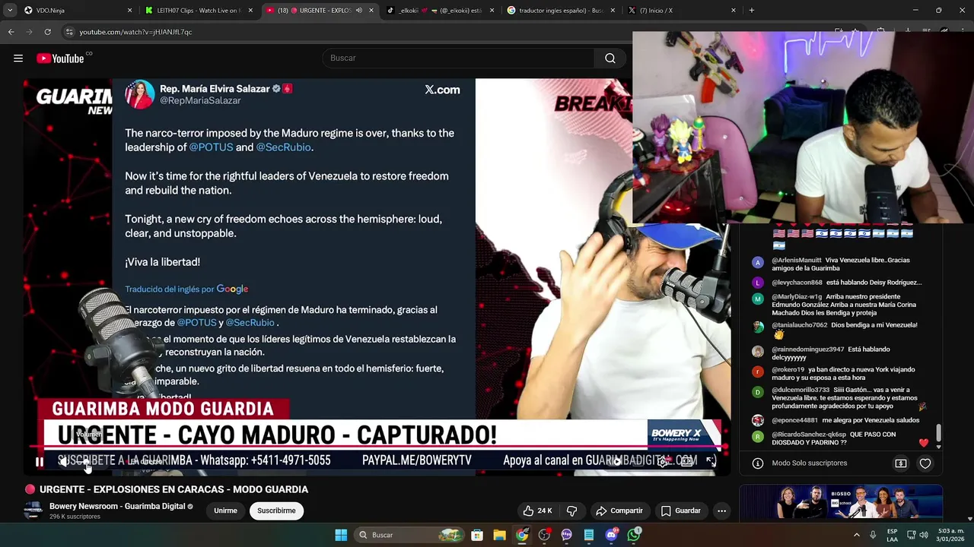The width and height of the screenshot is (974, 547).
Task: Switch to traductor ingles español tab
Action: (562, 10)
